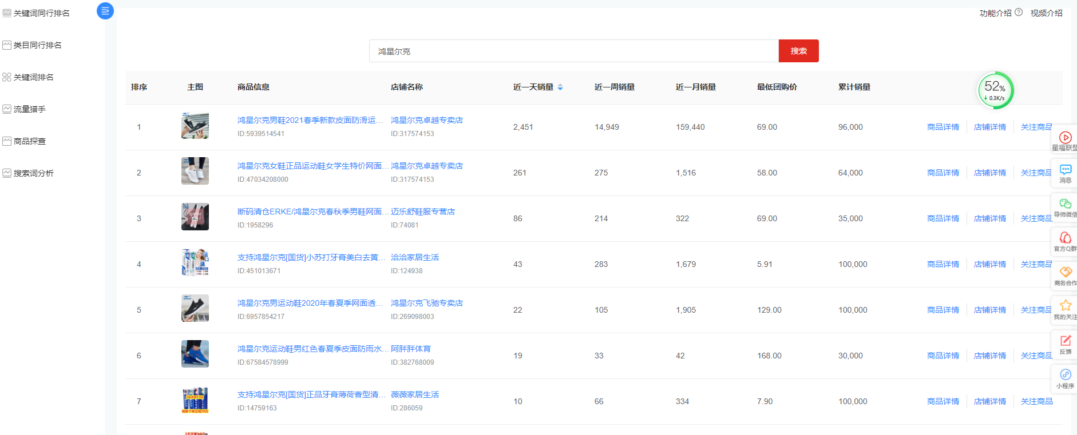Focus the search field containing 鸿星尔克
This screenshot has width=1077, height=435.
pyautogui.click(x=574, y=51)
